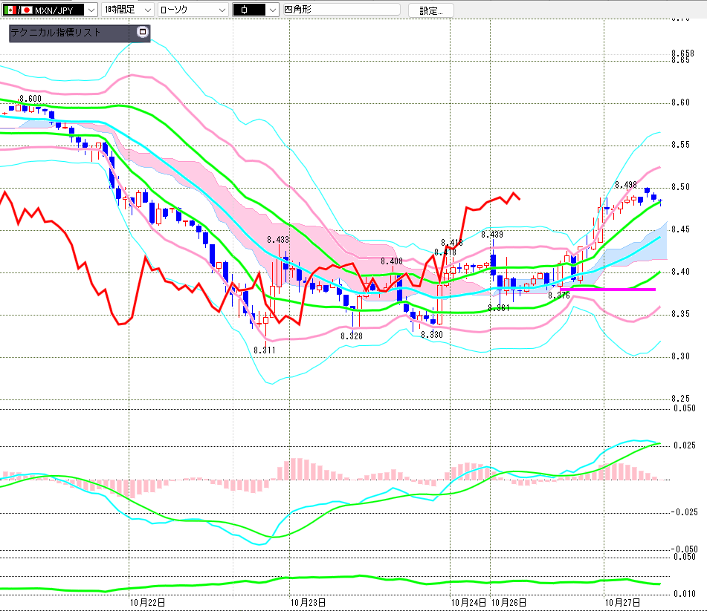Screen dimensions: 707x611
Task: Click the 8.408 price label
Action: point(391,261)
